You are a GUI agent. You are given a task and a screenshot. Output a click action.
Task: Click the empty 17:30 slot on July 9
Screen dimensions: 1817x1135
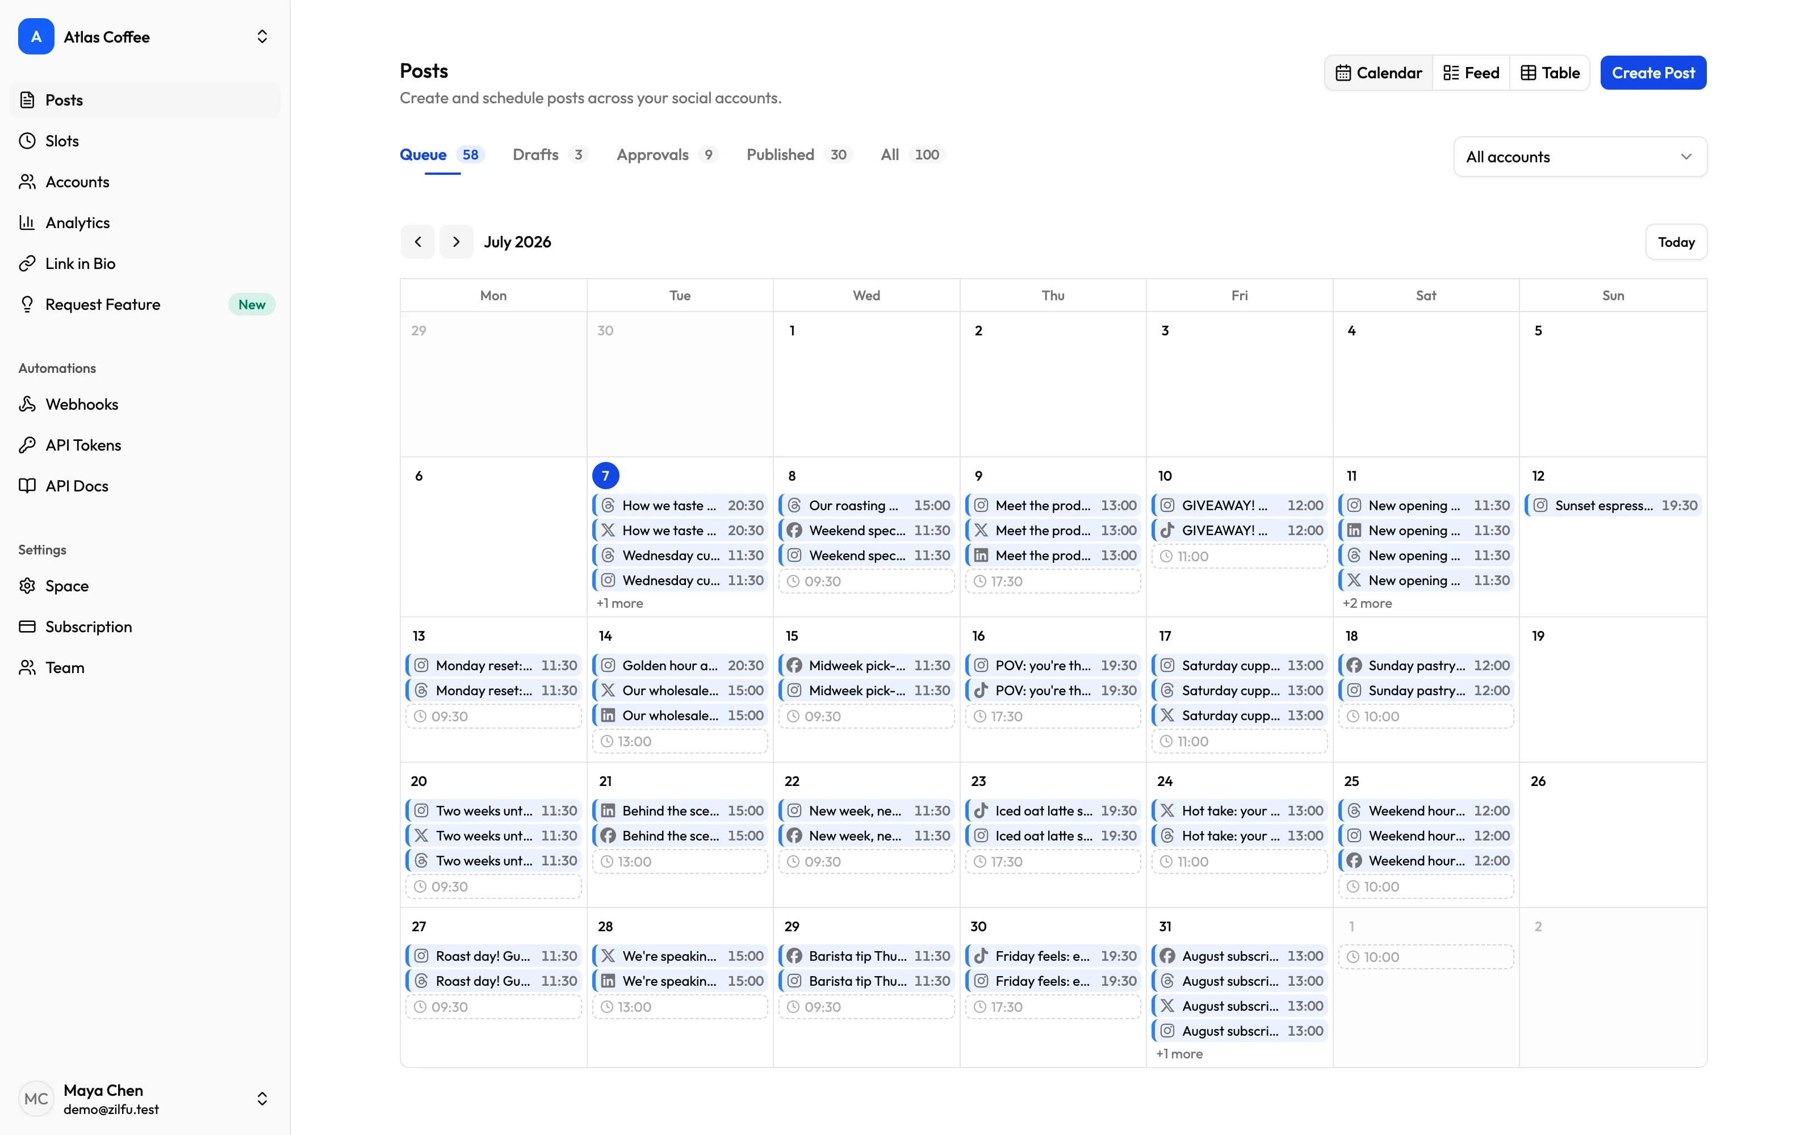pyautogui.click(x=1053, y=582)
